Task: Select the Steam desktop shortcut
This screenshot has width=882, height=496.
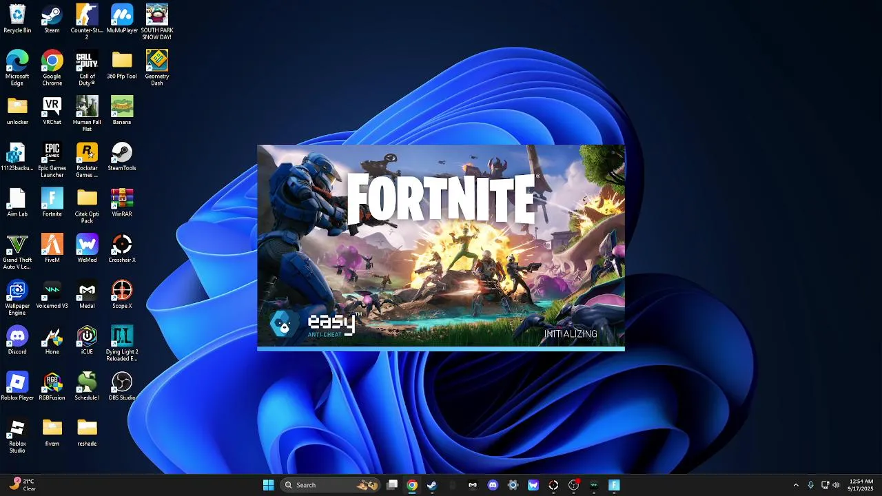Action: click(52, 19)
